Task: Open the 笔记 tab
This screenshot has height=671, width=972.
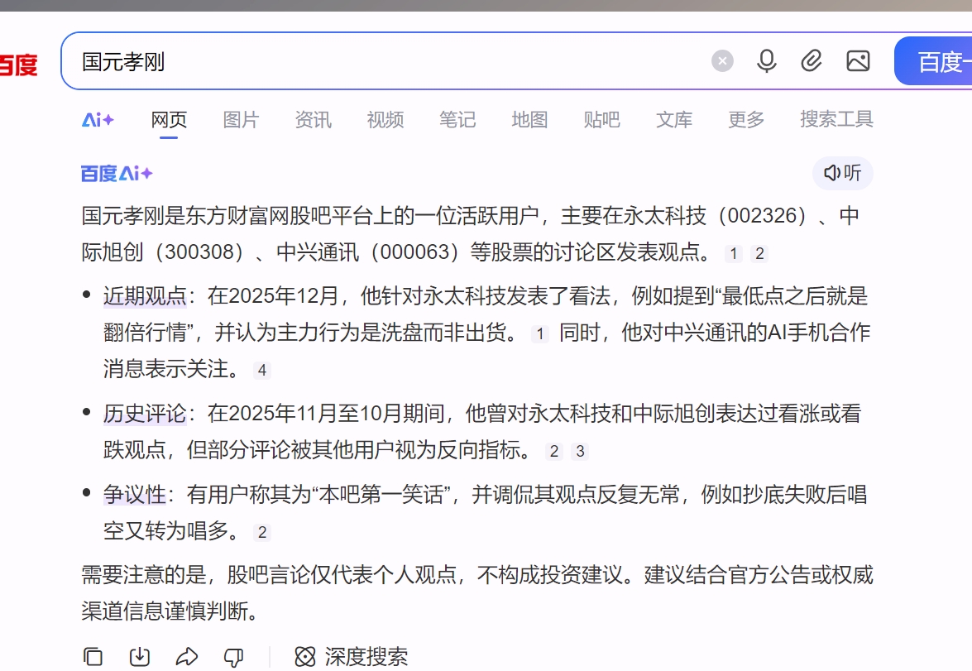Action: click(x=457, y=119)
